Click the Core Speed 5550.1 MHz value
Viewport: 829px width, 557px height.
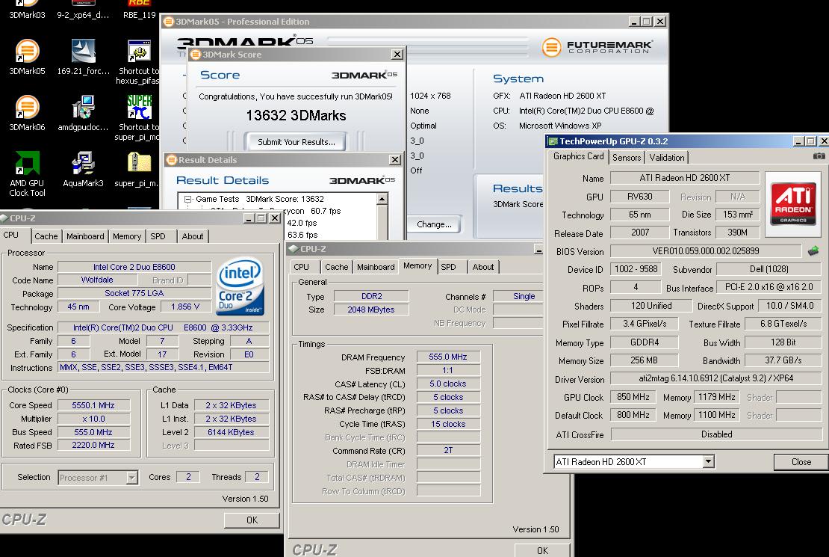[x=93, y=405]
